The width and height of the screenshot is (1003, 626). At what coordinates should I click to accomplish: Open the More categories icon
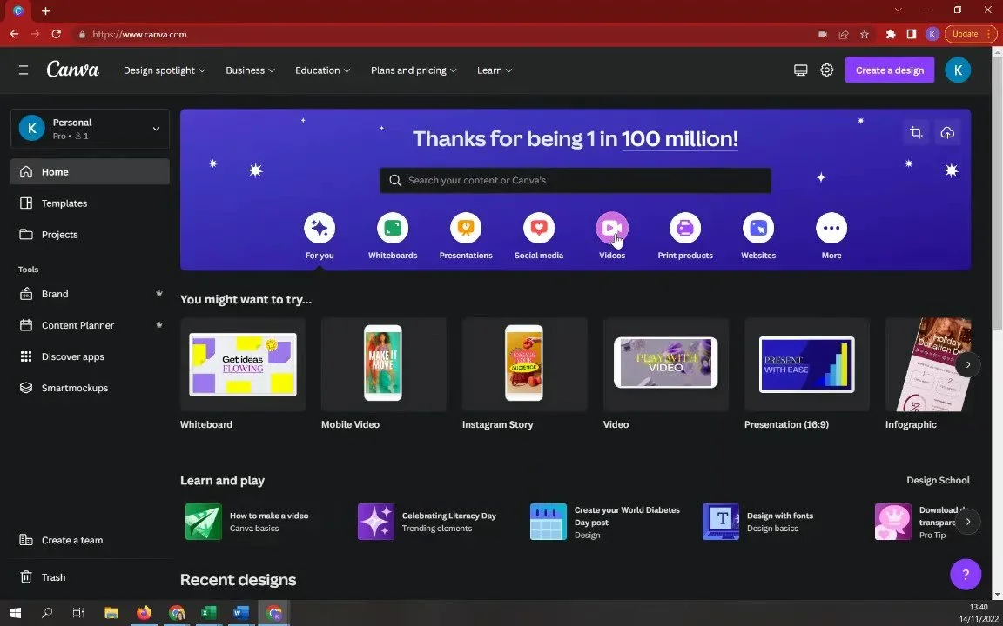[831, 228]
